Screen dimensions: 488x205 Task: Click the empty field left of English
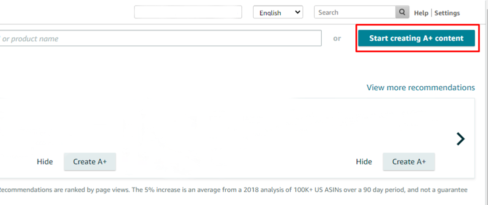(x=188, y=12)
